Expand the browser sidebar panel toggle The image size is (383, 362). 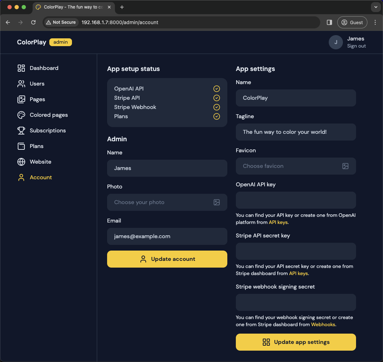[329, 22]
